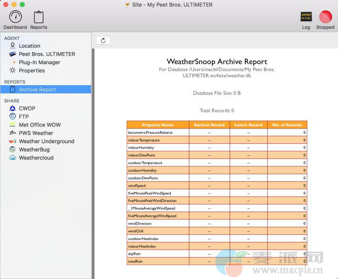Open PWS Weather share item
The image size is (338, 279).
(x=36, y=133)
